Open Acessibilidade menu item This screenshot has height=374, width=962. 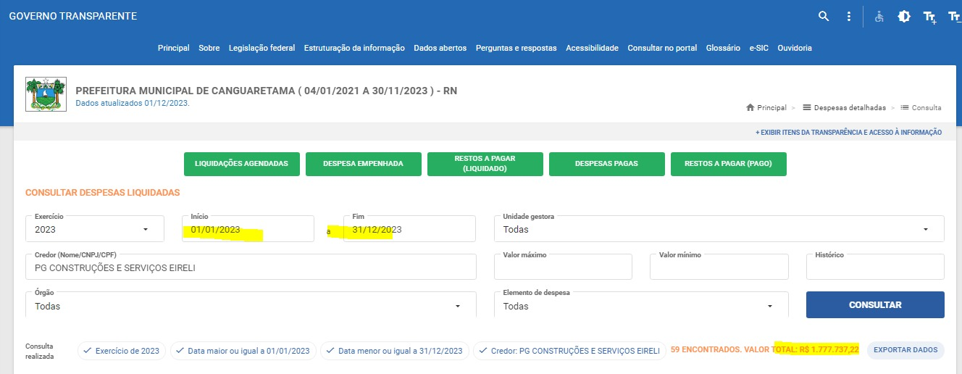pyautogui.click(x=592, y=48)
